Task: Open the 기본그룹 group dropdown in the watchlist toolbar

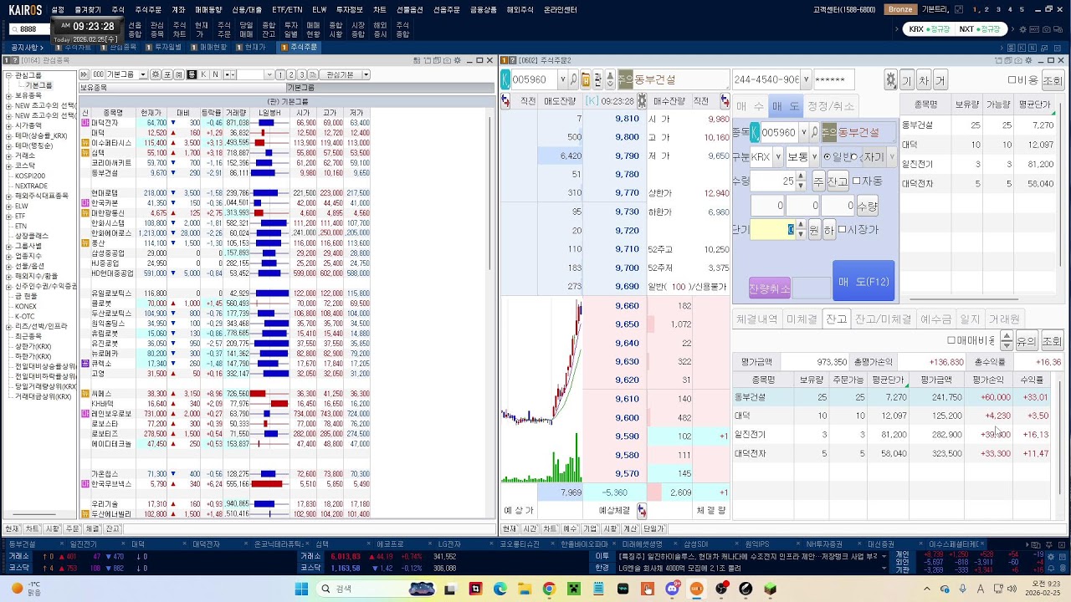Action: click(x=143, y=74)
